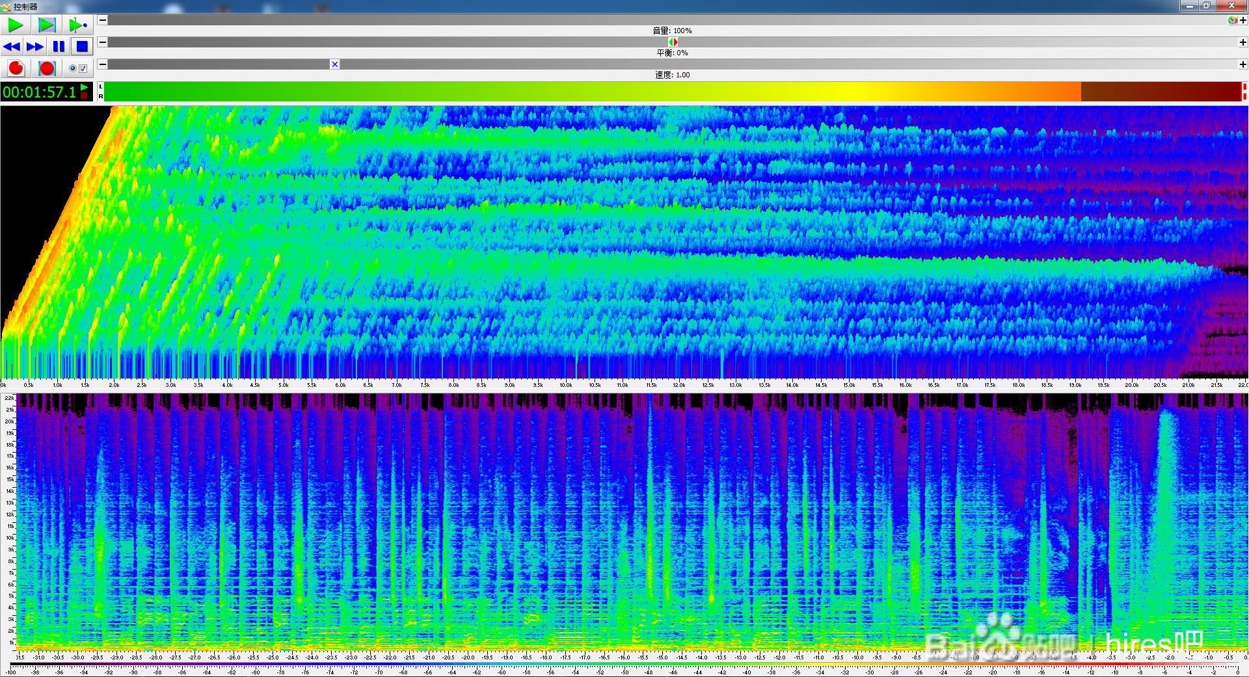Viewport: 1249px width, 677px height.
Task: Increase volume with the plus button
Action: tap(1242, 20)
